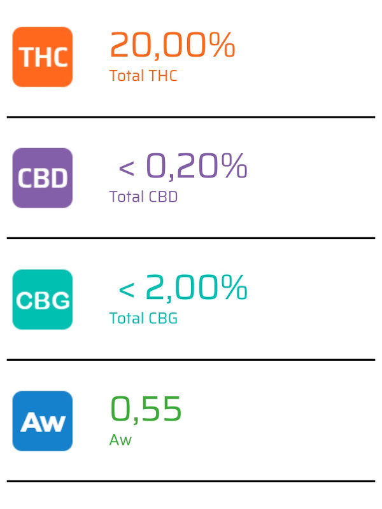Select the 0,55 Aw value
Image resolution: width=382 pixels, height=509 pixels.
(x=146, y=409)
